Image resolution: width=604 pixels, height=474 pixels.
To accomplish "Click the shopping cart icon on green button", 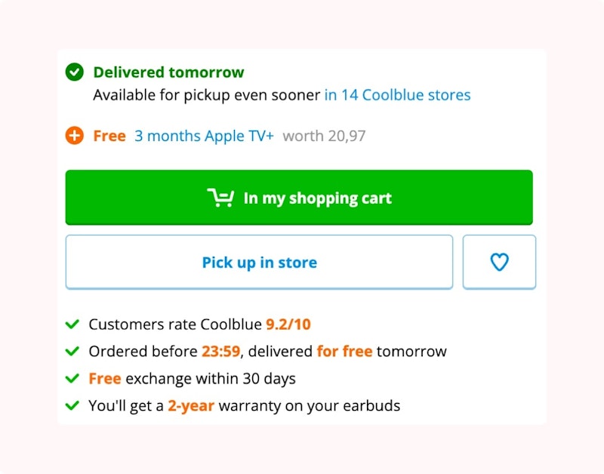I will pos(220,198).
